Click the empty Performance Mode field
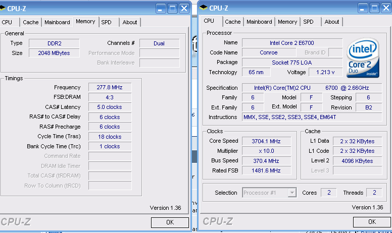Image resolution: width=392 pixels, height=233 pixels. (x=159, y=53)
